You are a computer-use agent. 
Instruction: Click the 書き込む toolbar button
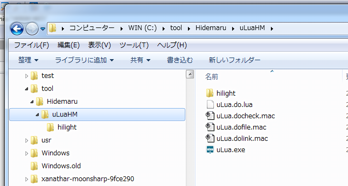(180, 60)
